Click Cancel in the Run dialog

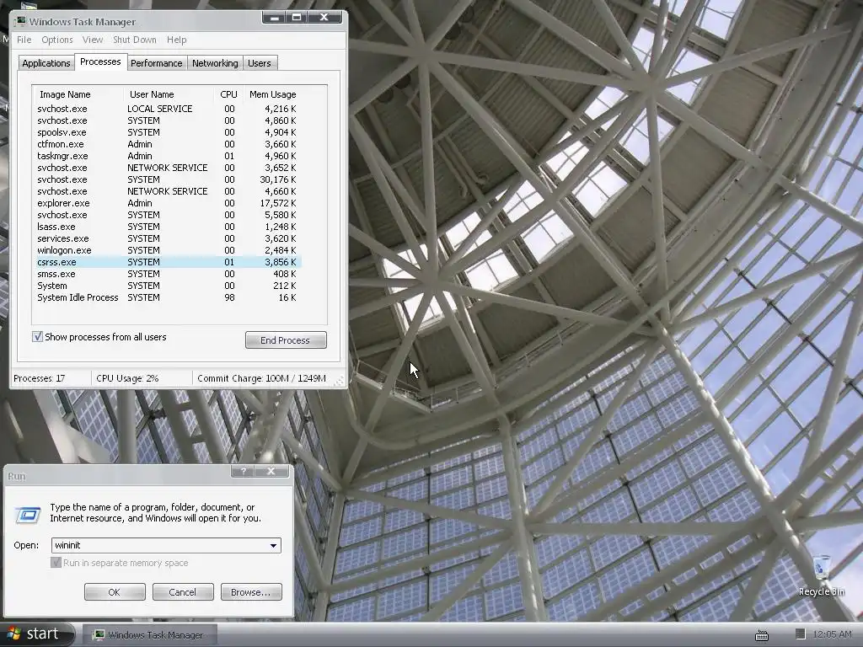(183, 592)
